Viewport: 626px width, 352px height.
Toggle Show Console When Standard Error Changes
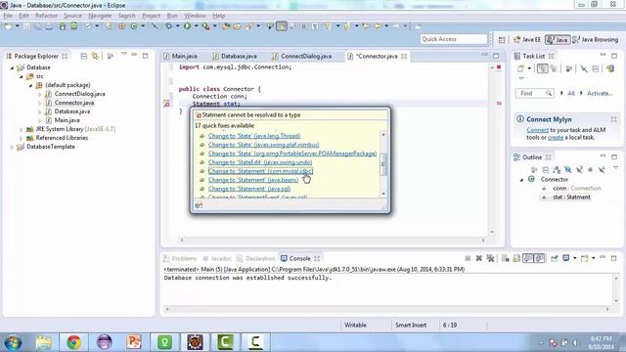[539, 258]
